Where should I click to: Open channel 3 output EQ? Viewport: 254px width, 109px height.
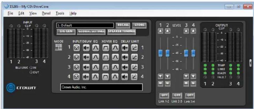[115, 67]
